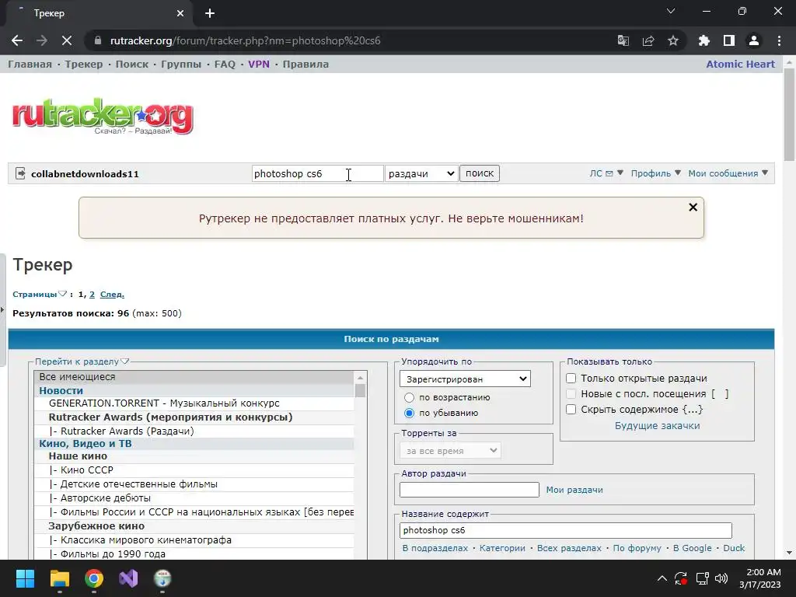Select 'Все имеющиеся' in category list

click(194, 377)
